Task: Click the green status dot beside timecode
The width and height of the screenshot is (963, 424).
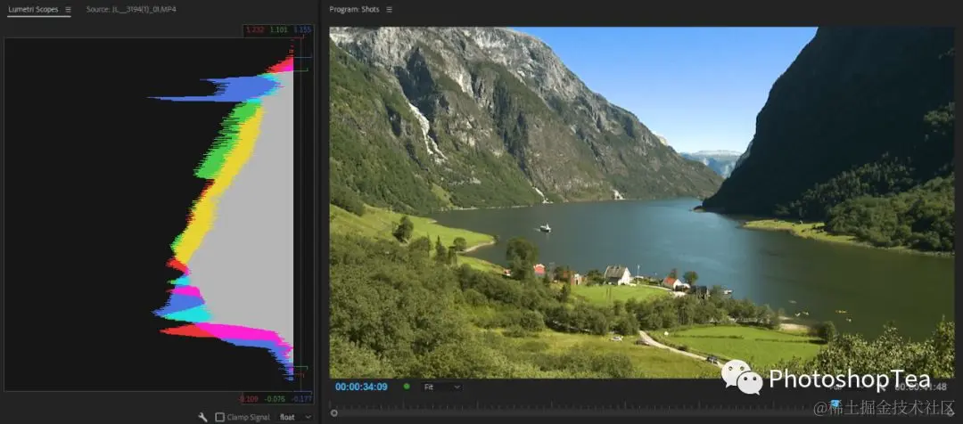Action: tap(407, 387)
